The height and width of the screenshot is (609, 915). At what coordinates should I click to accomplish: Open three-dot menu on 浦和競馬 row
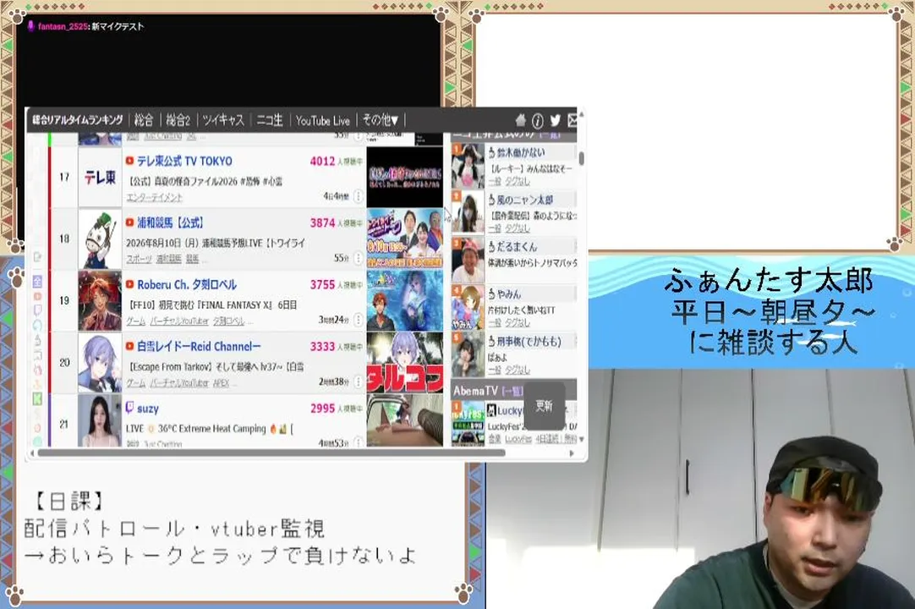(x=359, y=258)
